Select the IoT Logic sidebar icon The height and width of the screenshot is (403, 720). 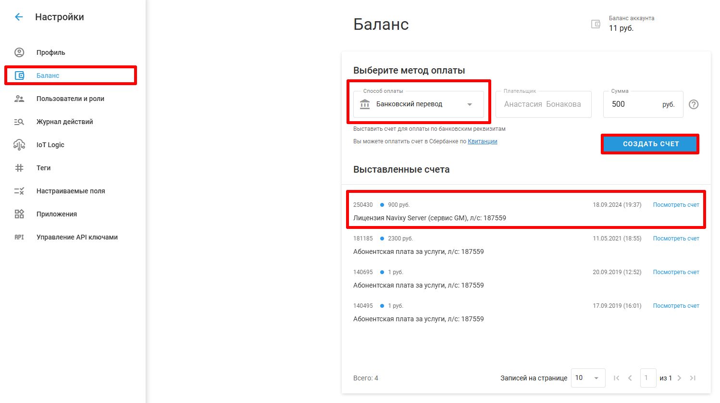19,145
